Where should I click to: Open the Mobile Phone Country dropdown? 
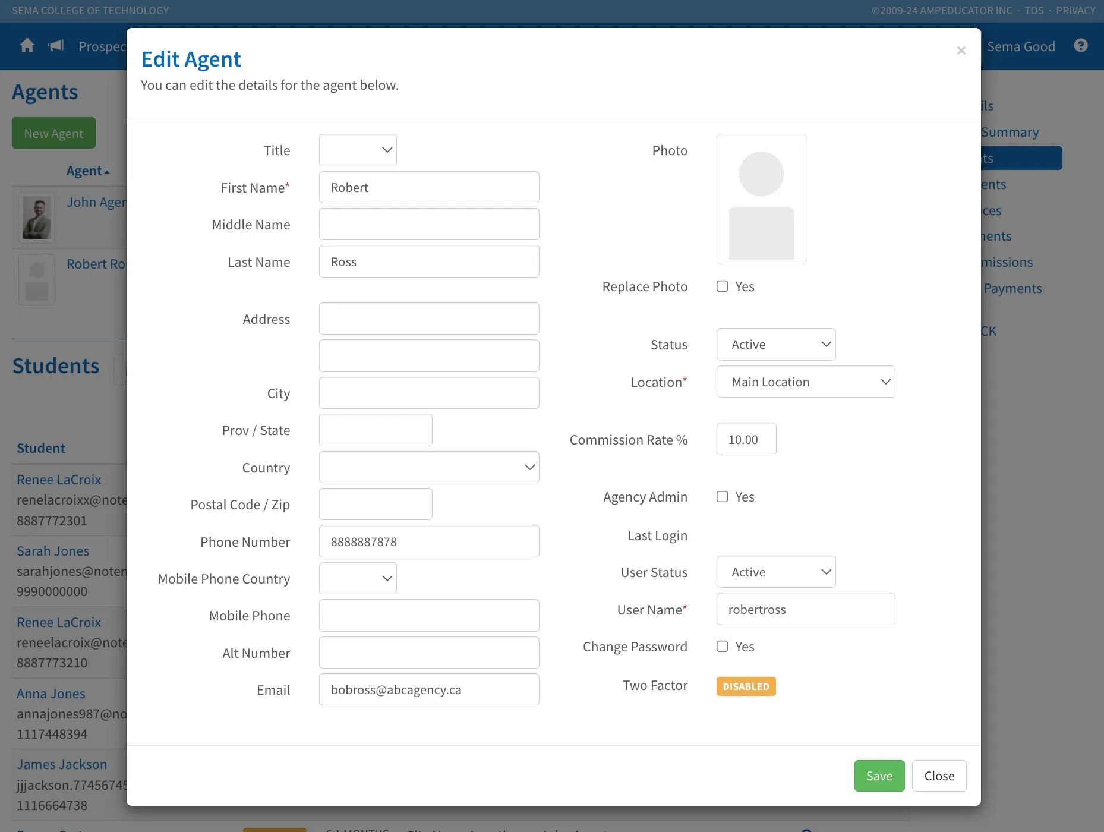358,578
